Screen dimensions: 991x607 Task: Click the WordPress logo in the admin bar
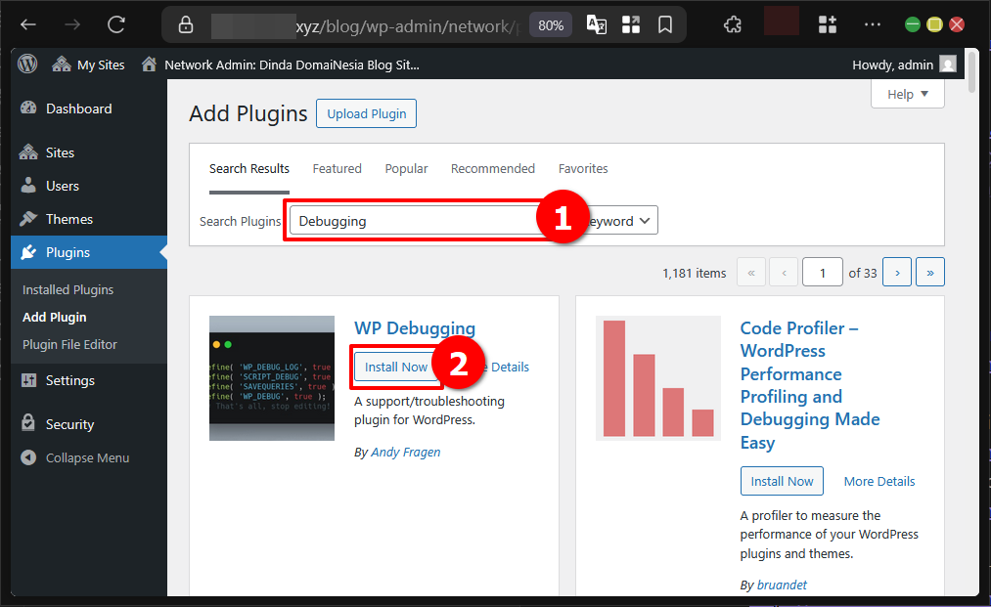(26, 64)
